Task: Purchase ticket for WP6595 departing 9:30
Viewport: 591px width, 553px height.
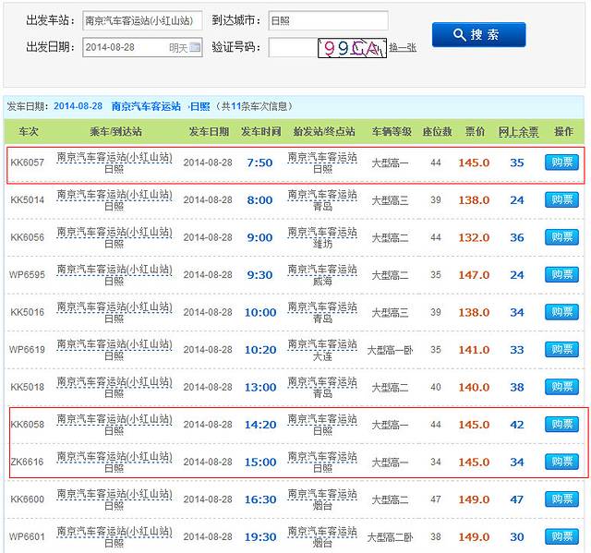Action: coord(561,275)
